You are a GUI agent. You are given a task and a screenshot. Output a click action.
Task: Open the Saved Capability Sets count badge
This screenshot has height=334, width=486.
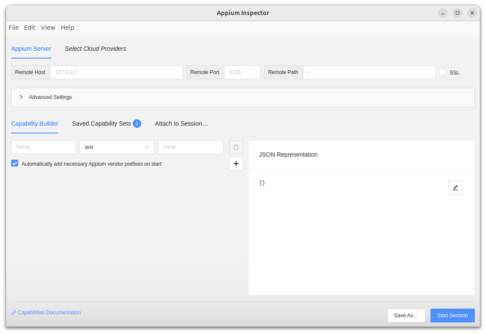click(x=137, y=124)
